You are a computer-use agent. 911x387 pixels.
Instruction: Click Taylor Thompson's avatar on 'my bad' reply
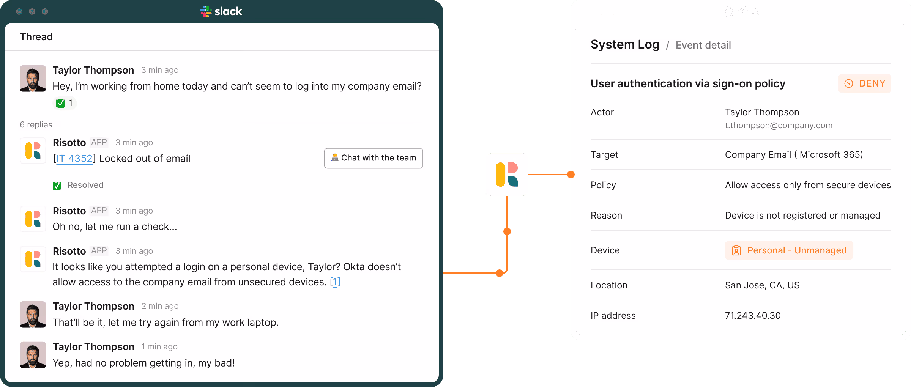(33, 355)
